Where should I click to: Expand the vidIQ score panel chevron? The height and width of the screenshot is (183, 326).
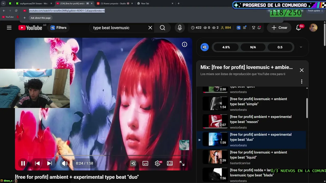(301, 47)
